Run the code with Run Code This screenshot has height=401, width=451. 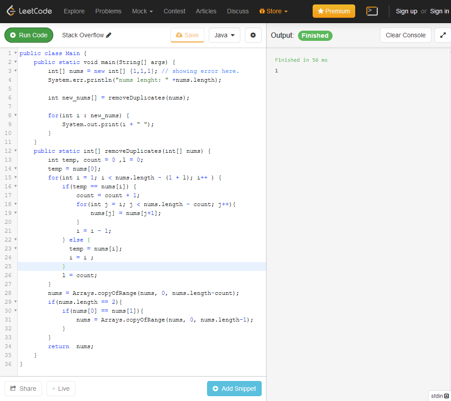point(28,35)
